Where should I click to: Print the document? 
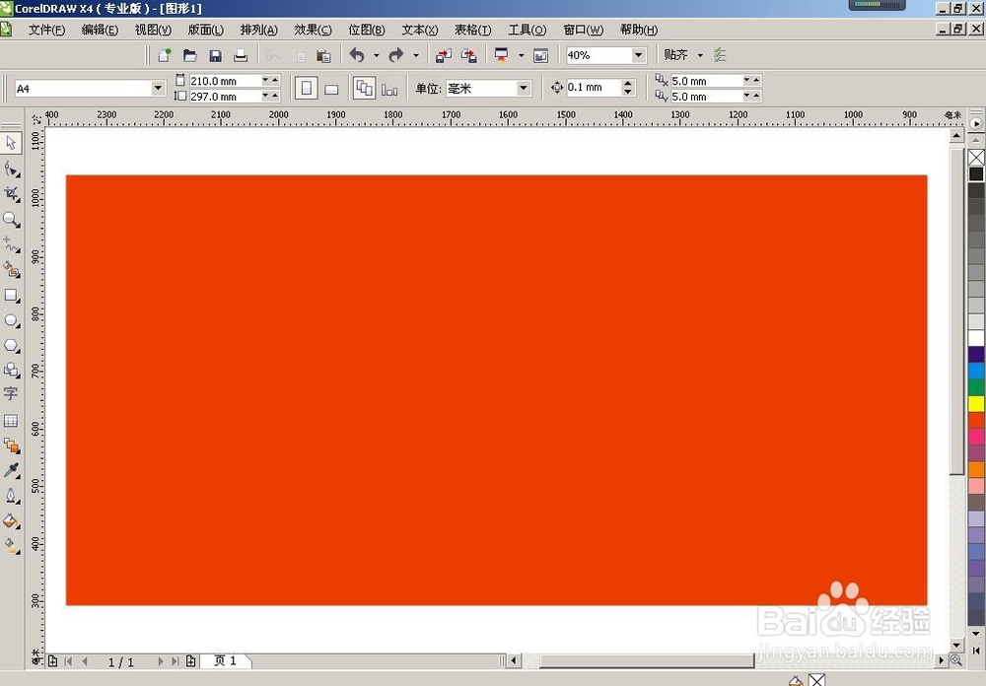tap(241, 55)
